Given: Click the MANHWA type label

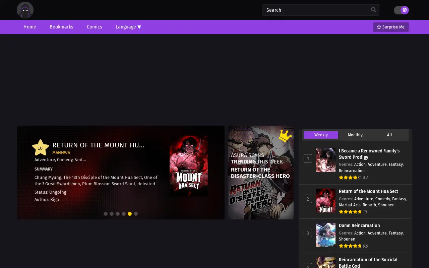Looking at the screenshot, I should (61, 153).
